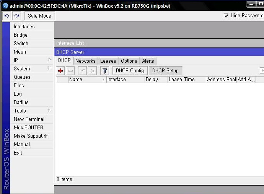Screen dimensions: 264x194
Task: Switch to the Leases tab
Action: click(x=108, y=61)
